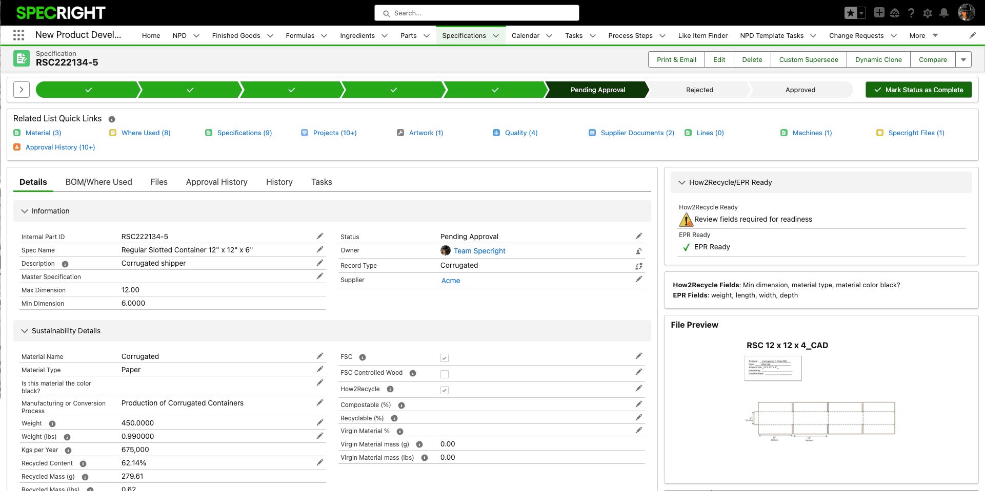Edit the Material Name pencil
This screenshot has width=985, height=491.
click(x=320, y=356)
